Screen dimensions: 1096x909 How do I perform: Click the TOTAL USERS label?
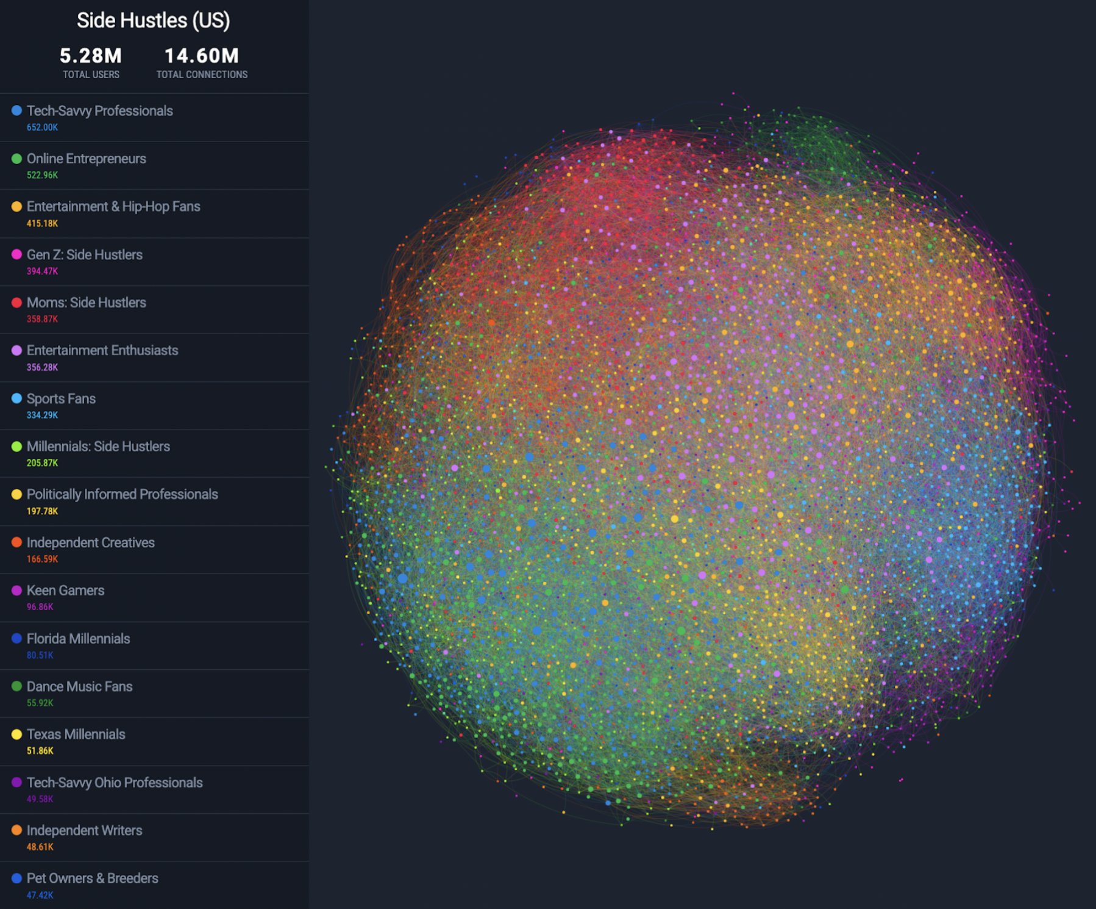click(x=91, y=74)
